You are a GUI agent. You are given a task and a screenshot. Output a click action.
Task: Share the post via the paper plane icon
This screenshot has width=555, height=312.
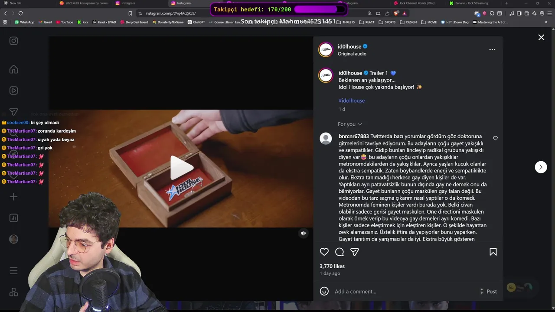pos(355,252)
